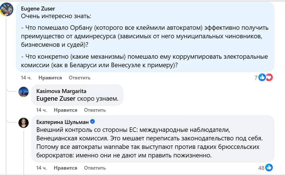285x175 pixels.
Task: Like Kasimova Margarita's reply with Нравится
Action: (x=66, y=110)
